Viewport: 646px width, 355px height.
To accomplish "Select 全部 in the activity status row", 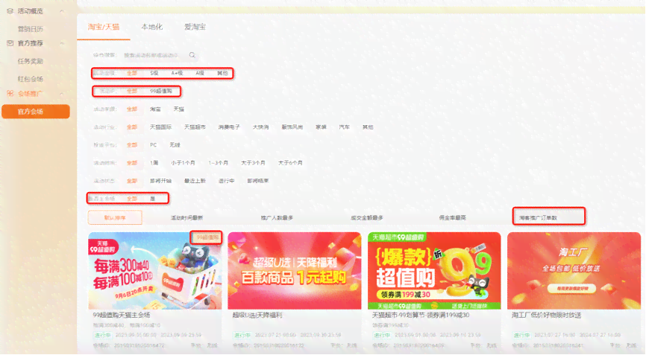I will 131,181.
